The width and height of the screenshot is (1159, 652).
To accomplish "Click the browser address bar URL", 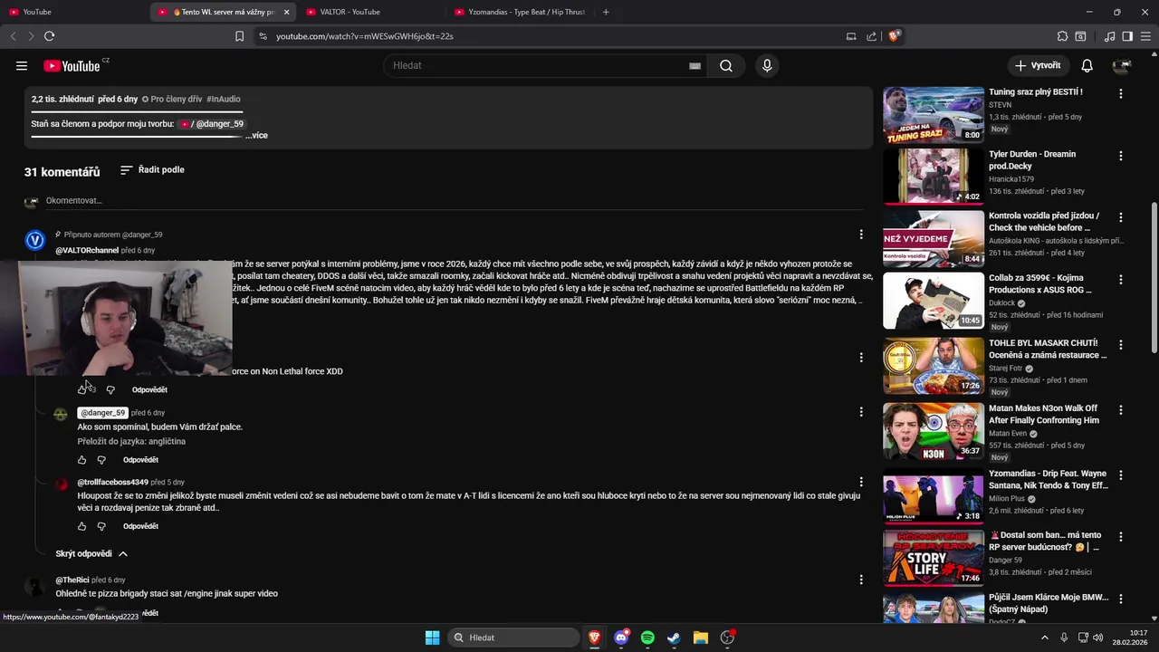I will [x=365, y=36].
